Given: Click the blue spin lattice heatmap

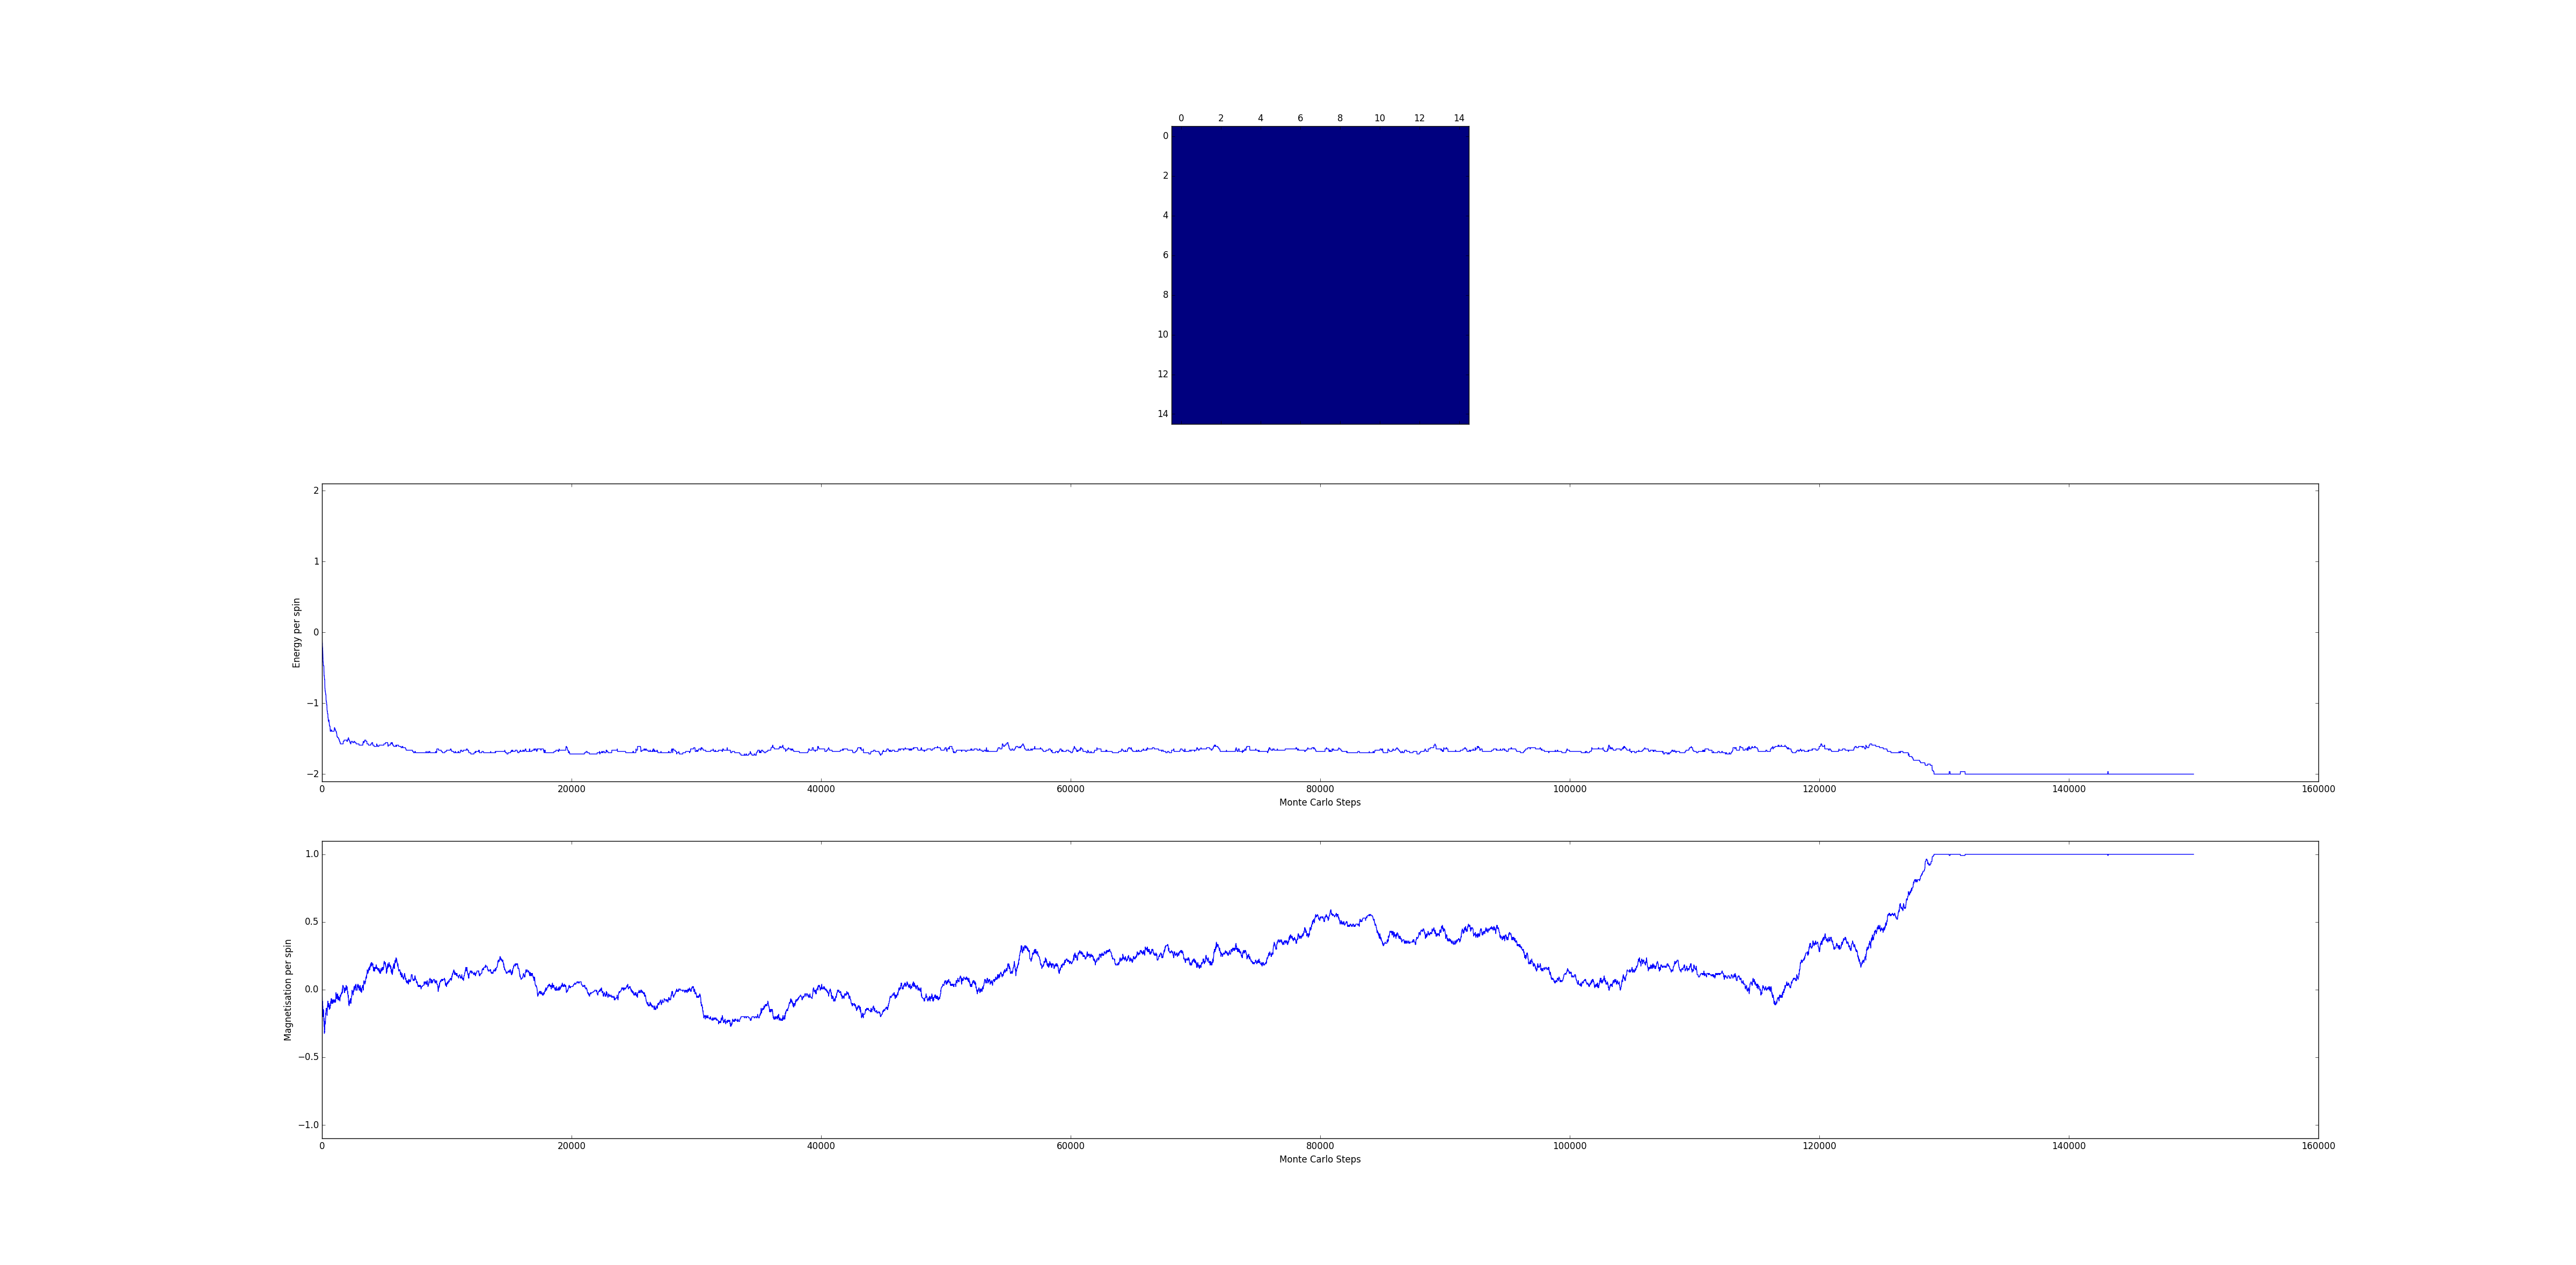Looking at the screenshot, I should [1320, 275].
